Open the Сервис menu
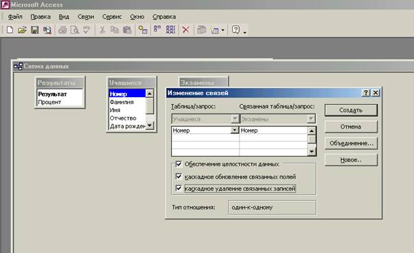Screen dimensions: 414x253 (112, 16)
